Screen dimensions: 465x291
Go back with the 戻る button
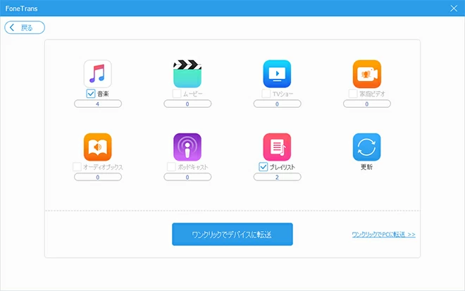click(25, 27)
